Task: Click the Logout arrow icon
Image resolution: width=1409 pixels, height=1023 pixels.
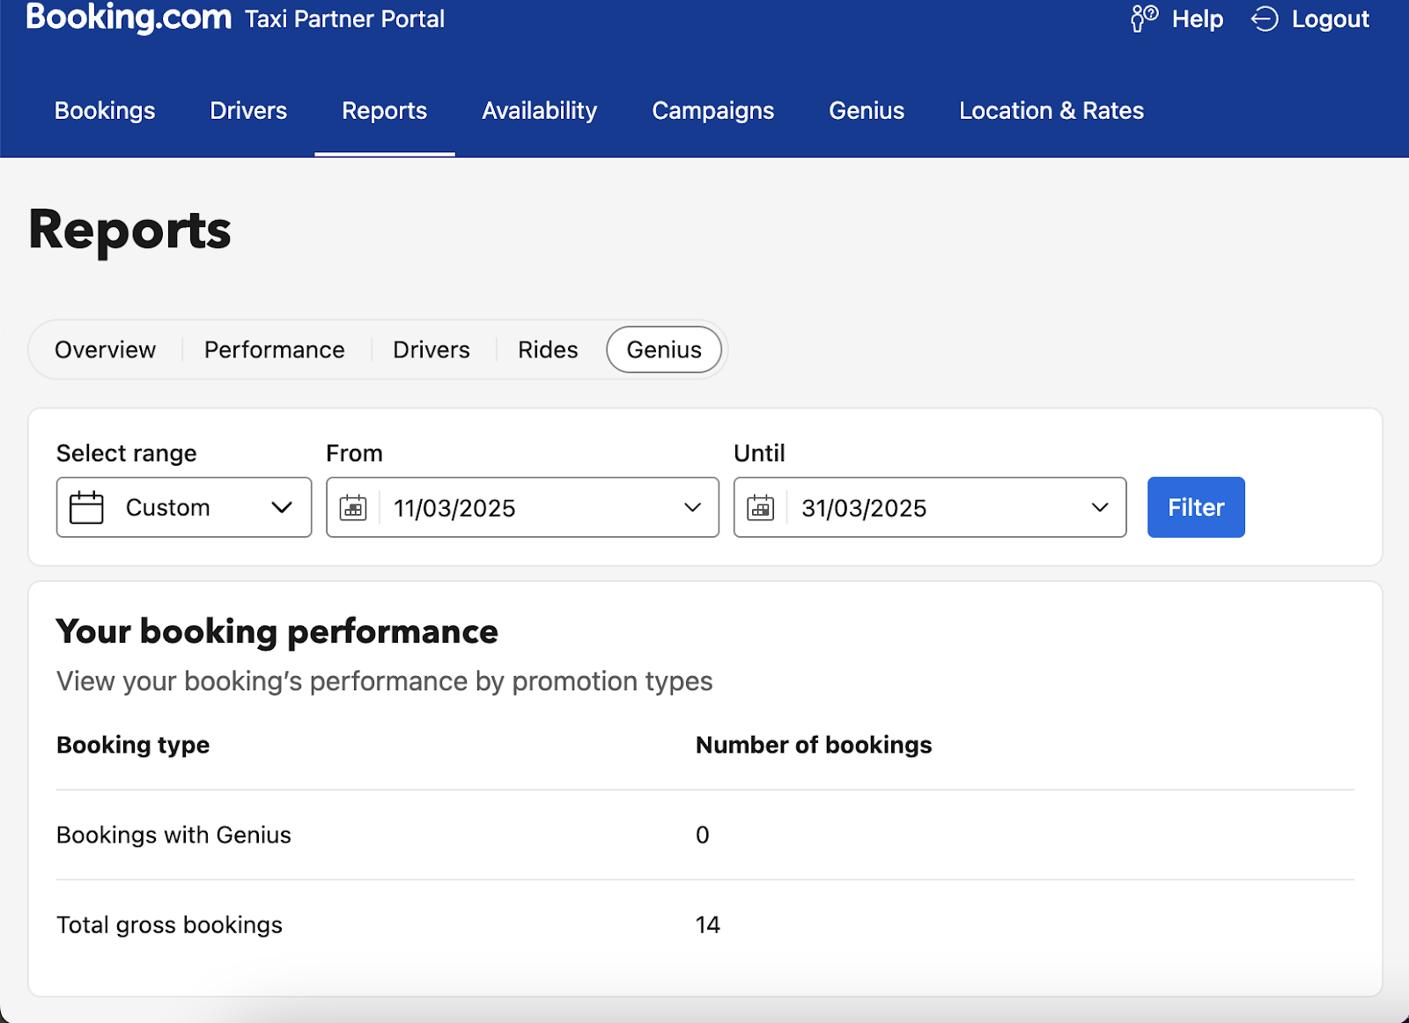Action: [x=1265, y=18]
